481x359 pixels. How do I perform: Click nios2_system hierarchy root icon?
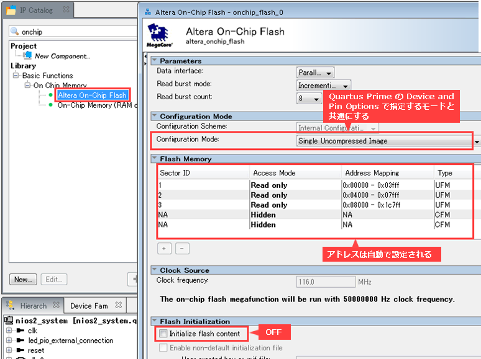pos(9,321)
